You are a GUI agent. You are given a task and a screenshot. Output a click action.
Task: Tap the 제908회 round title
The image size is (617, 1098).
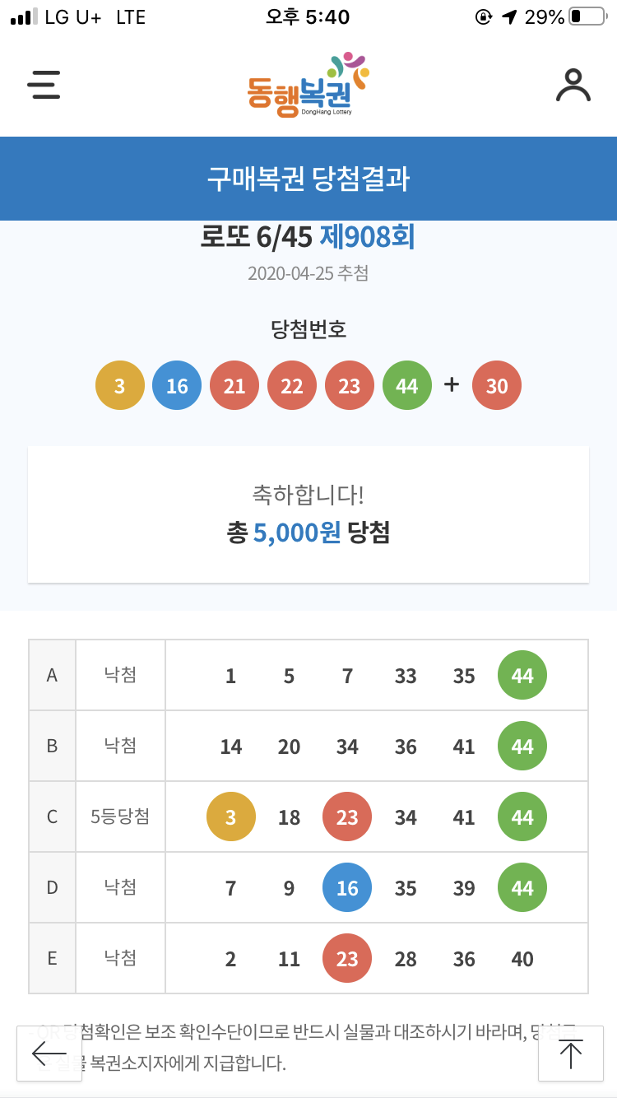coord(367,238)
